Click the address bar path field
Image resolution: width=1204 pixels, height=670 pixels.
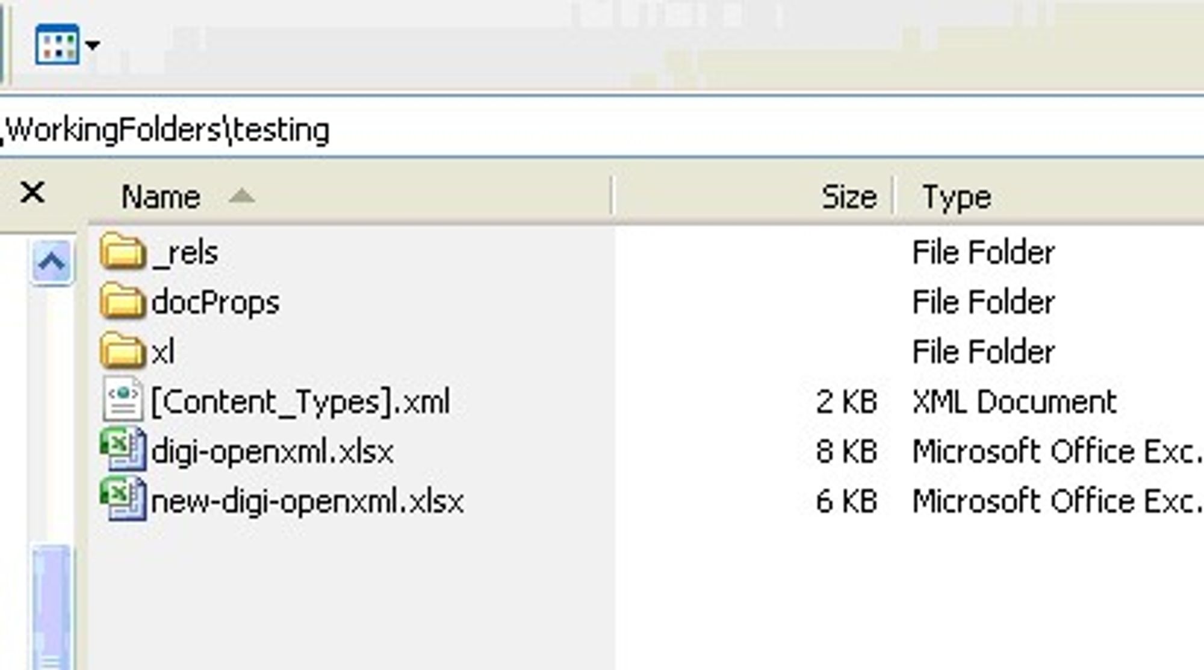602,129
